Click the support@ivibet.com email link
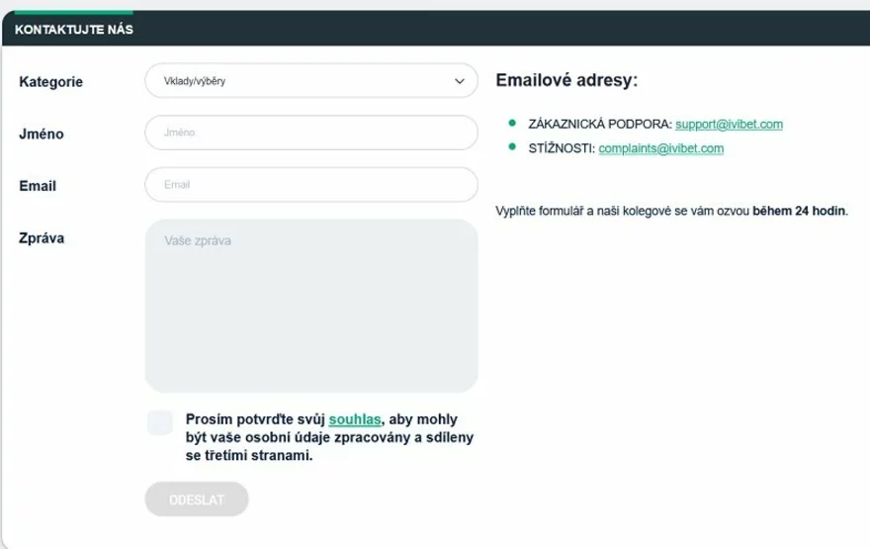 [x=730, y=125]
